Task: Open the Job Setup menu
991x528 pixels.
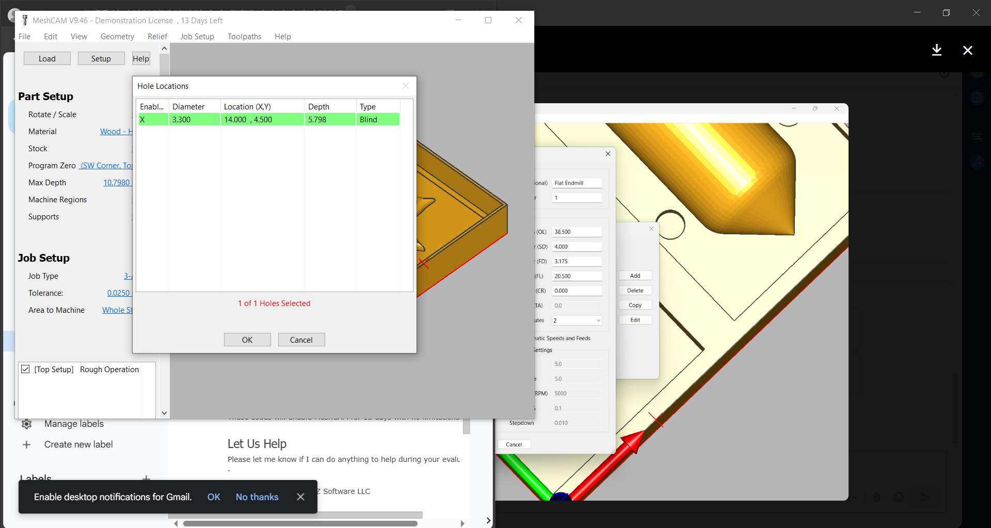Action: [x=197, y=36]
